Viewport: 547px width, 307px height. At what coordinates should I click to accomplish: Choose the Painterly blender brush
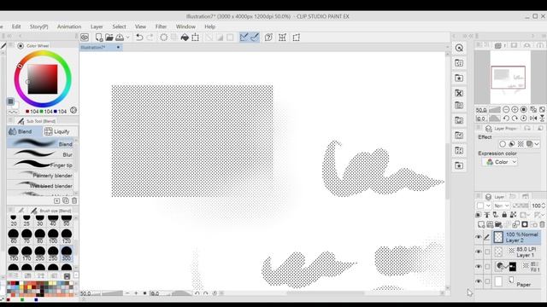(x=40, y=175)
